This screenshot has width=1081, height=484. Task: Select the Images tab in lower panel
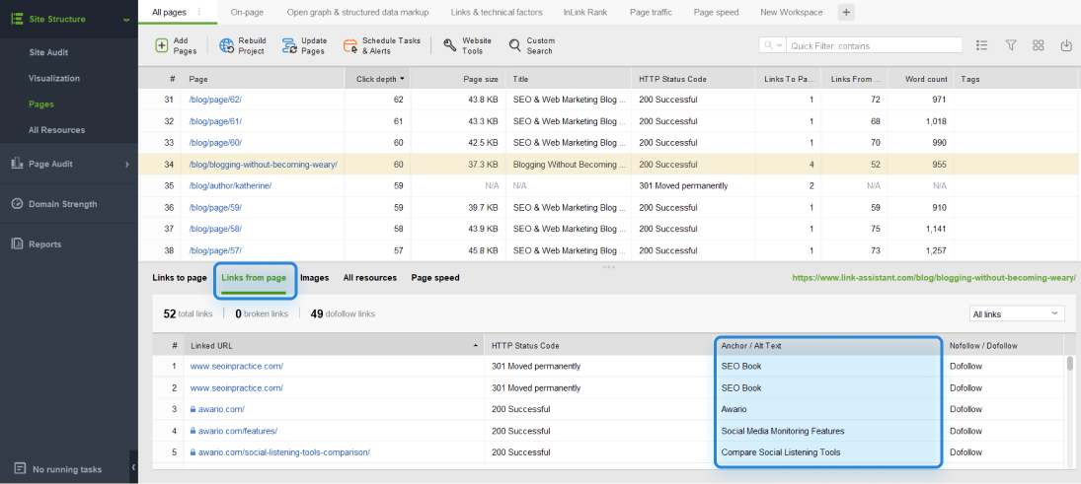(x=314, y=277)
